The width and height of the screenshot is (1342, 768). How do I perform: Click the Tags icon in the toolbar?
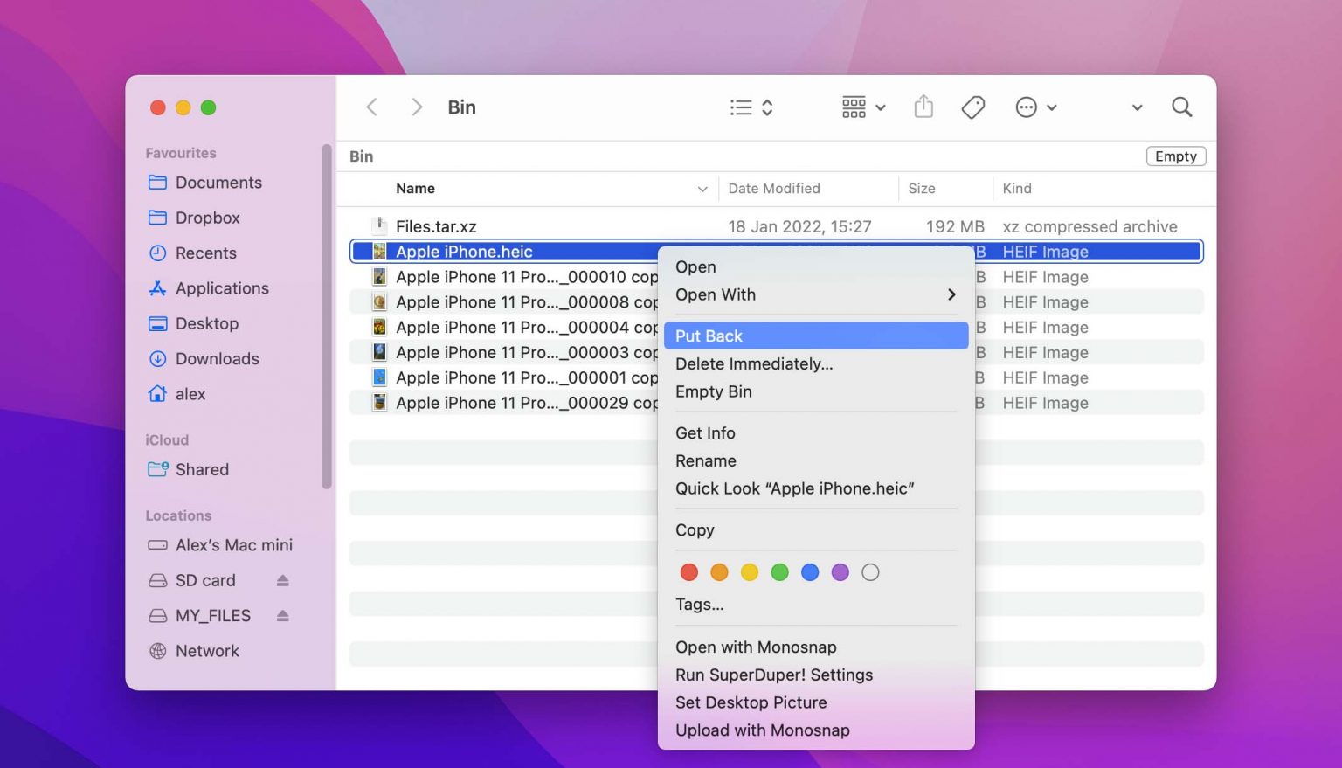(x=972, y=107)
